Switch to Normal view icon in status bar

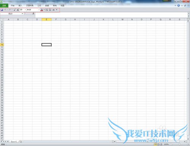point(155,144)
